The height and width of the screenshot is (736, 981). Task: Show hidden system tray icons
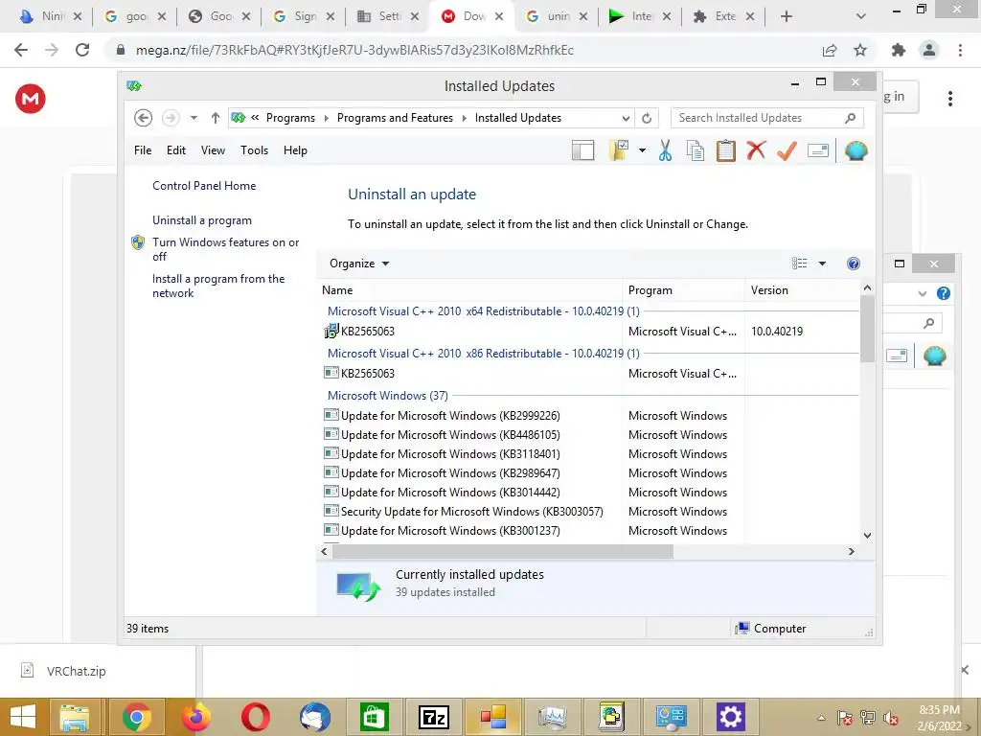[x=821, y=718]
